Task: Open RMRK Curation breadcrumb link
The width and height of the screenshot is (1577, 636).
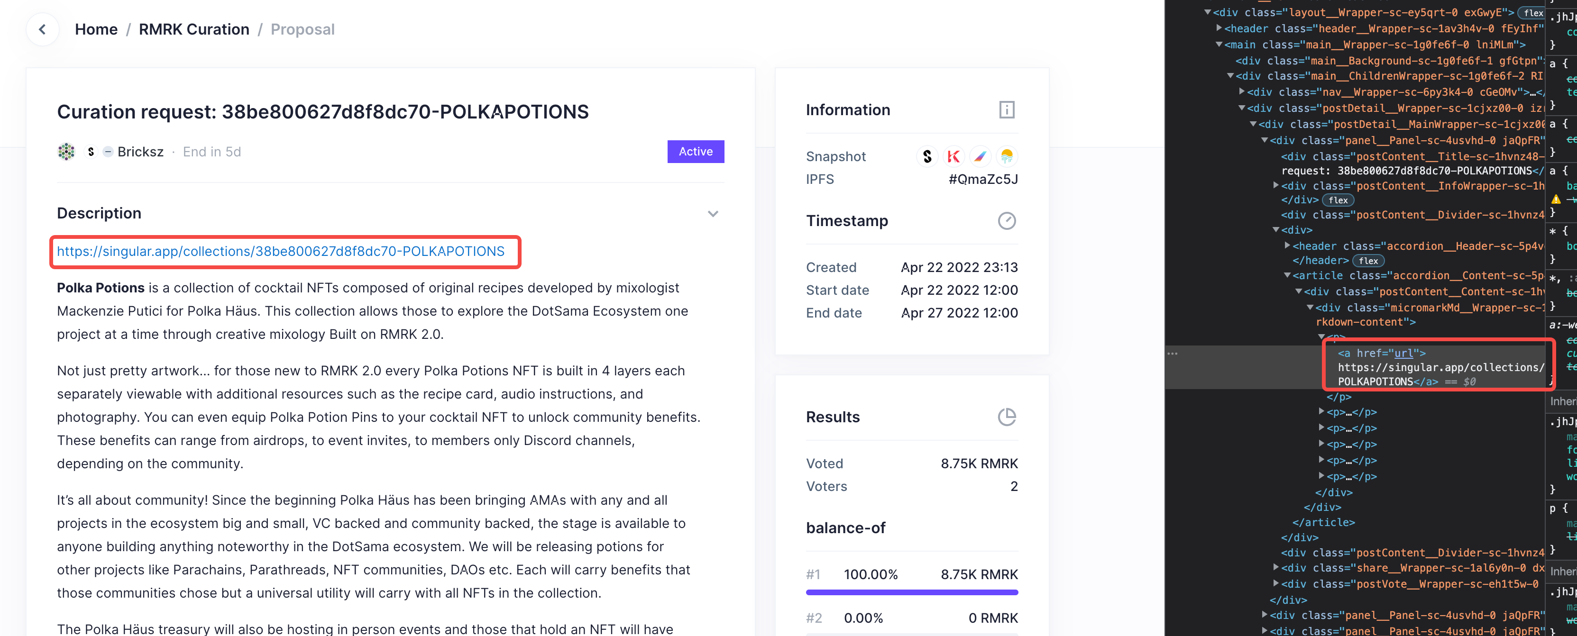Action: tap(193, 29)
